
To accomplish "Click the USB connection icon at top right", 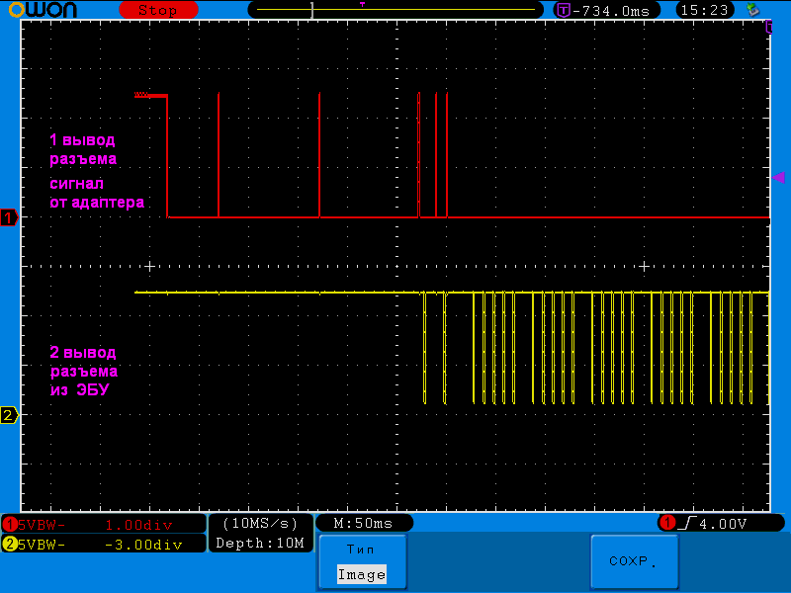I will coord(752,10).
